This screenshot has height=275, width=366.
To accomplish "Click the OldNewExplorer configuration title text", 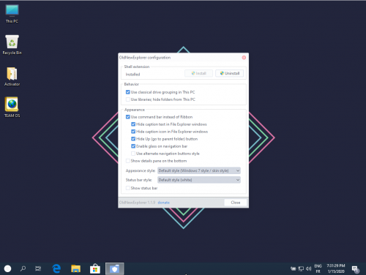I will (145, 58).
